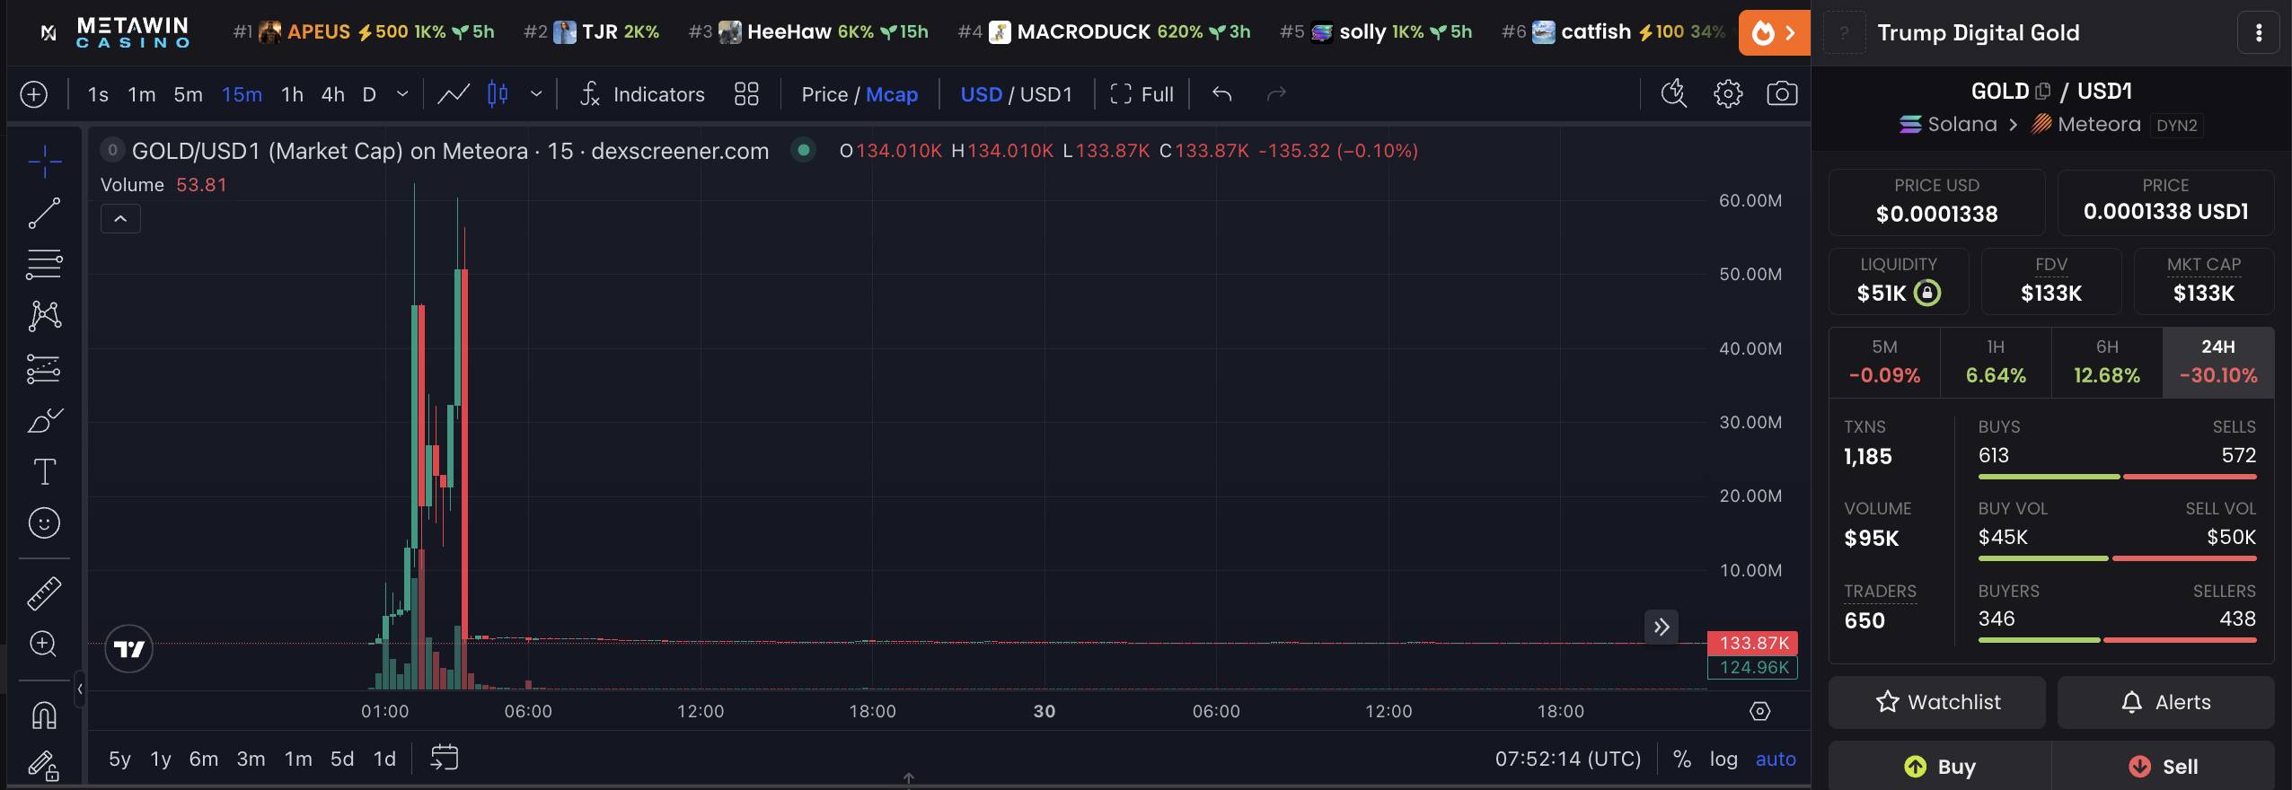The height and width of the screenshot is (790, 2292).
Task: Toggle lock all drawing tools
Action: click(x=44, y=765)
